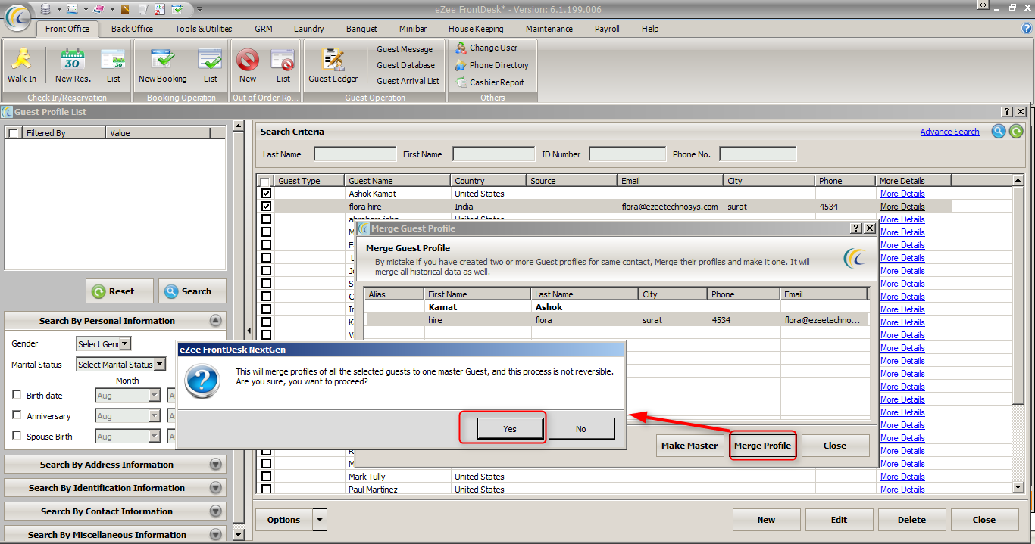Screen dimensions: 1035x544
Task: Click the checkmark booking icon in quick access toolbar
Action: coord(177,8)
